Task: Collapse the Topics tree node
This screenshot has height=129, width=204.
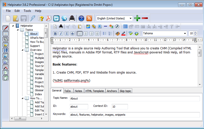Action: pos(18,30)
